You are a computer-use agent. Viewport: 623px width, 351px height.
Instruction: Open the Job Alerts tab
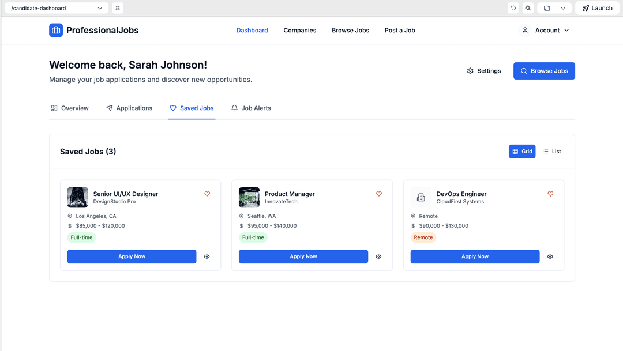click(x=251, y=108)
